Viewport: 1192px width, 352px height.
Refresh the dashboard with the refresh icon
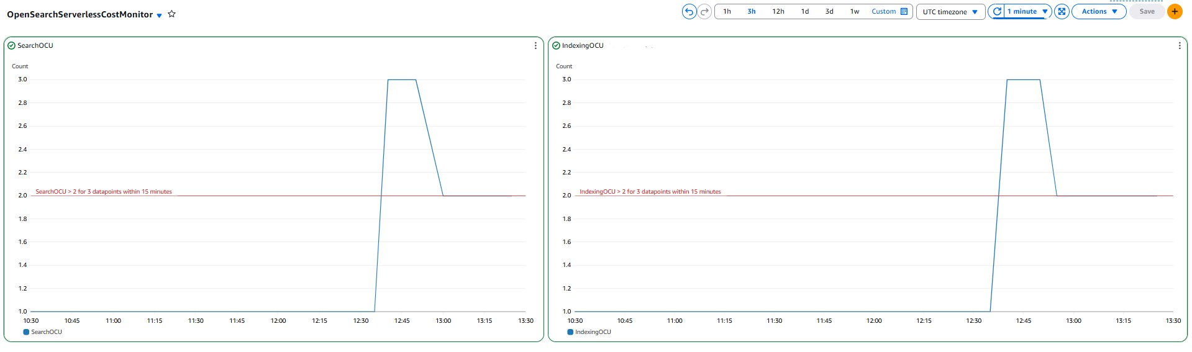997,12
